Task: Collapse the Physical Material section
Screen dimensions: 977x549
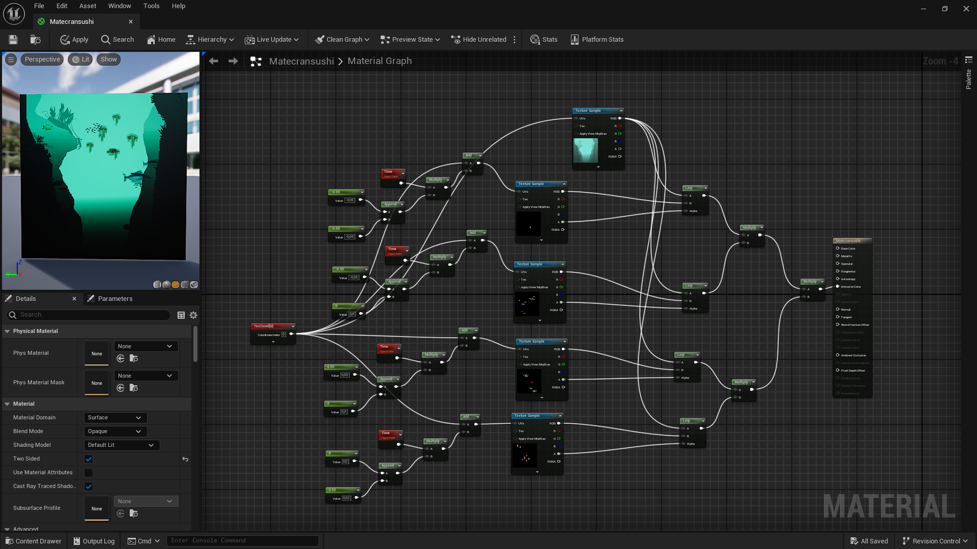Action: tap(7, 331)
